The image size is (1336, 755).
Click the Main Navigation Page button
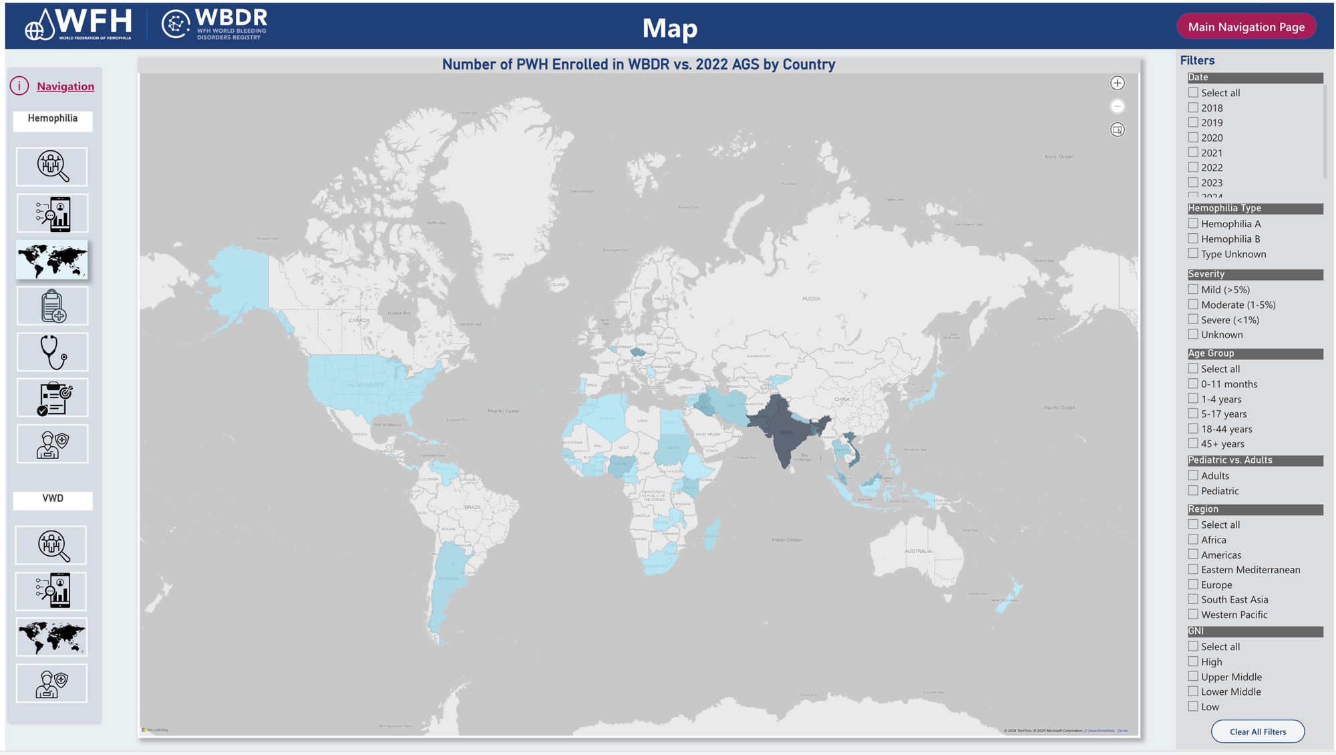pyautogui.click(x=1246, y=27)
